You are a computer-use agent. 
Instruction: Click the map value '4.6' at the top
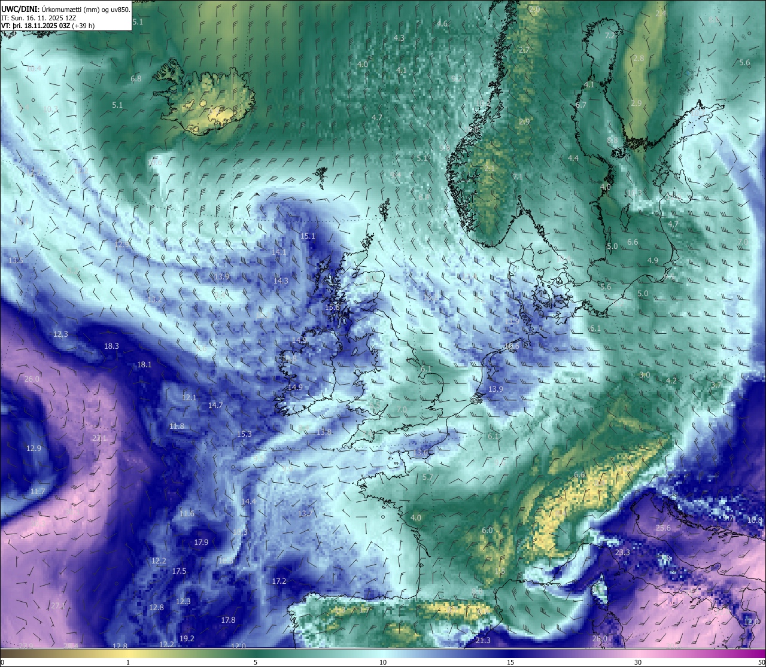[442, 23]
